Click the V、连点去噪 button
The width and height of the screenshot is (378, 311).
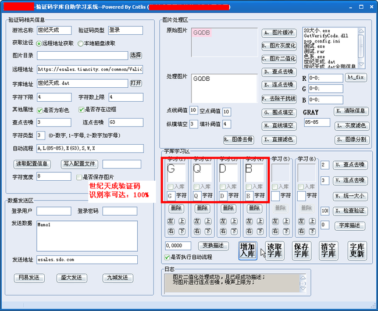[350, 180]
